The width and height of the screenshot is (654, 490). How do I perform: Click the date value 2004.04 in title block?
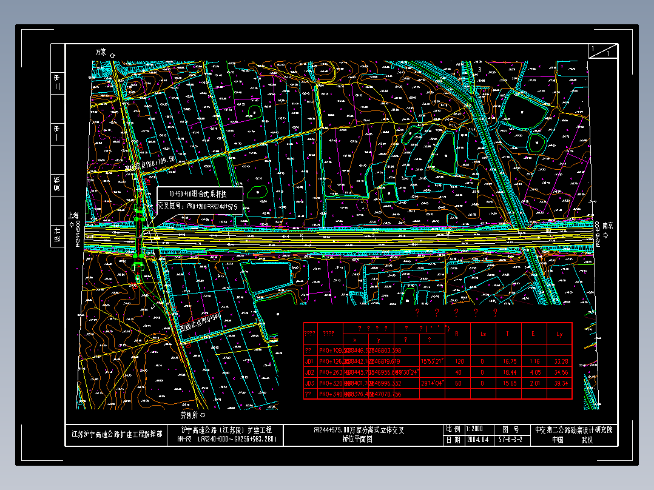[477, 440]
